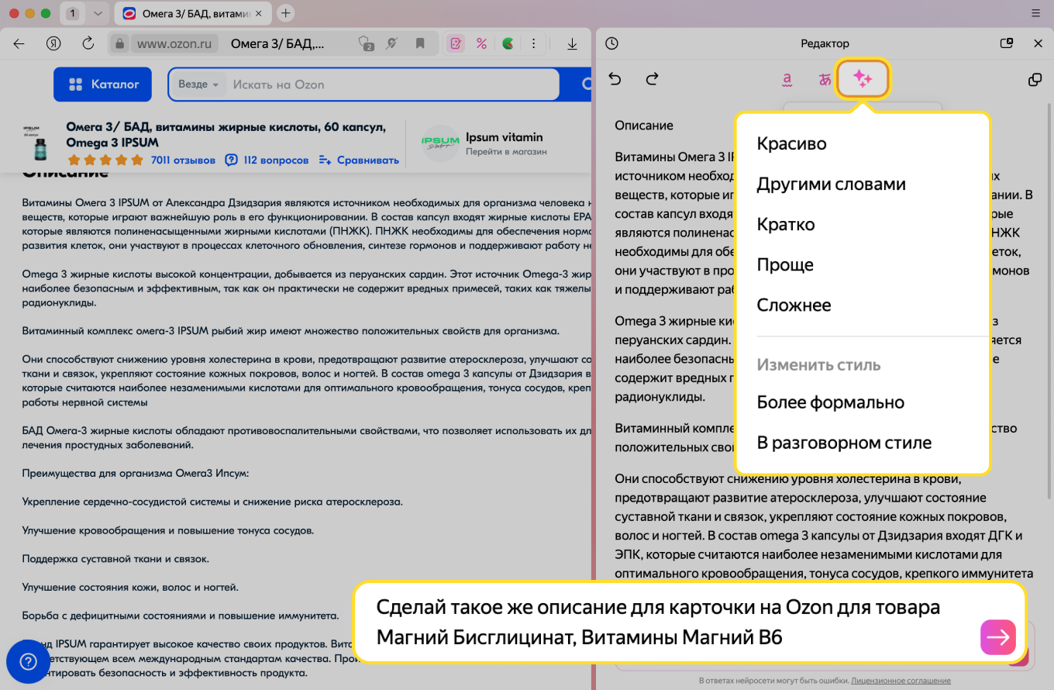Bookmark the page with the flag icon
This screenshot has height=690, width=1054.
[x=419, y=43]
